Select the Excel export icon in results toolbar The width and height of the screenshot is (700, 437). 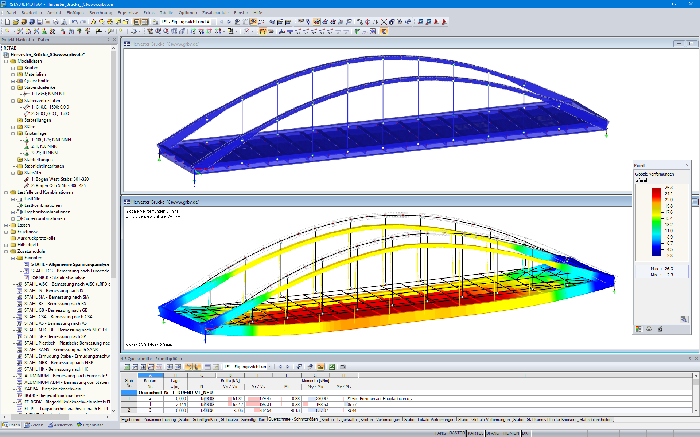pos(332,367)
